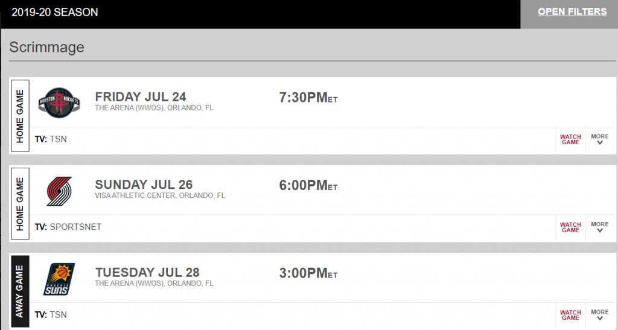The image size is (618, 330).
Task: Click the TV: Sportsnet broadcast label
Action: click(x=68, y=227)
